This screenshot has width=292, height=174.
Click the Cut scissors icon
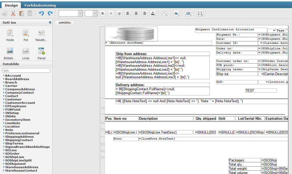[13, 13]
